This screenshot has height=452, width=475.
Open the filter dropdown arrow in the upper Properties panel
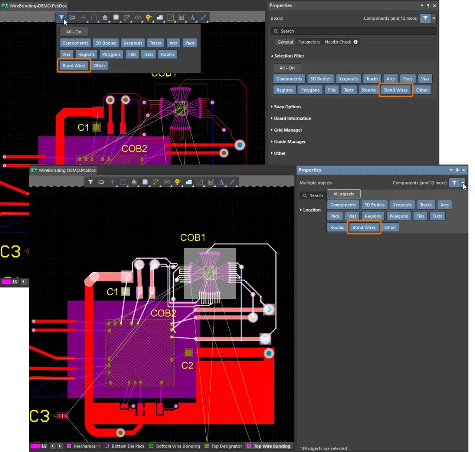[x=434, y=18]
